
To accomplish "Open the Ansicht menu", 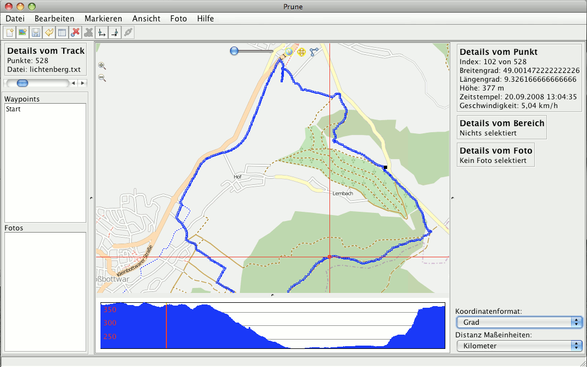I will pos(147,19).
